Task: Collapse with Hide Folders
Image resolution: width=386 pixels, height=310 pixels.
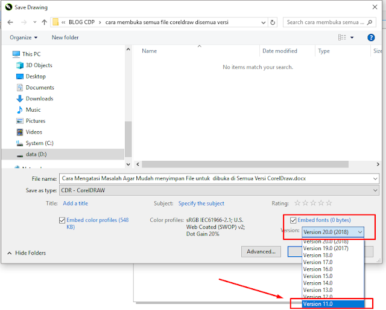Action: [27, 253]
